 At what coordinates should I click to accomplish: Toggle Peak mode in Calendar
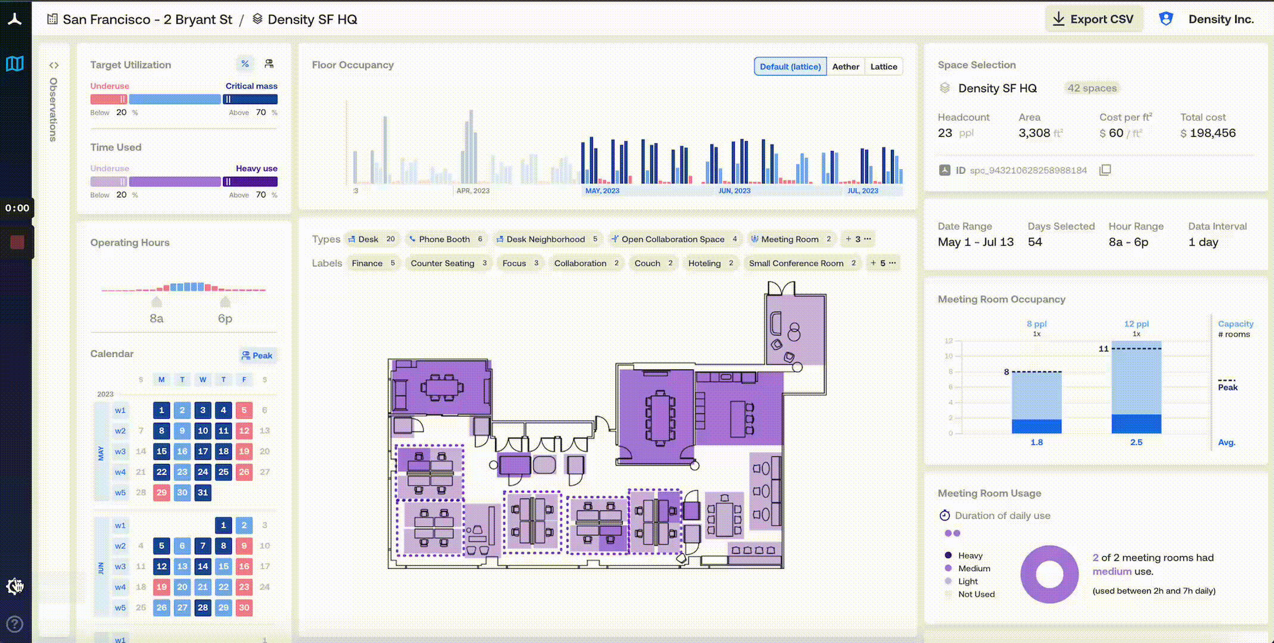pyautogui.click(x=257, y=355)
